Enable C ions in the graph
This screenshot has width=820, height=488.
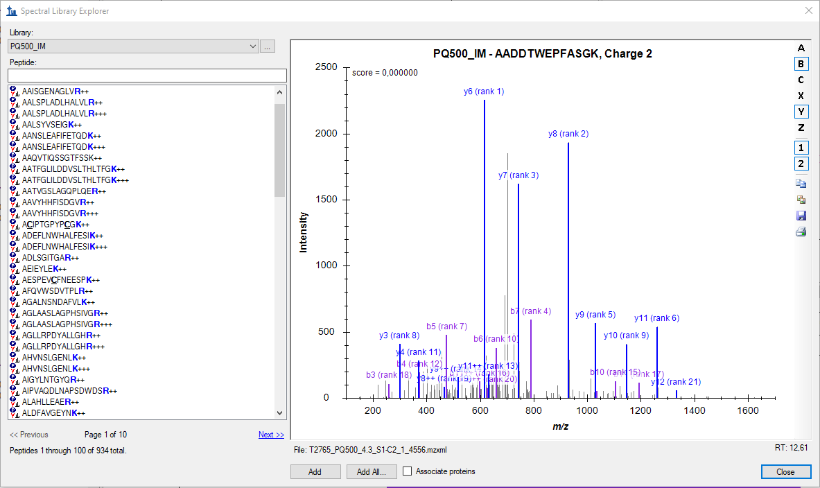801,80
